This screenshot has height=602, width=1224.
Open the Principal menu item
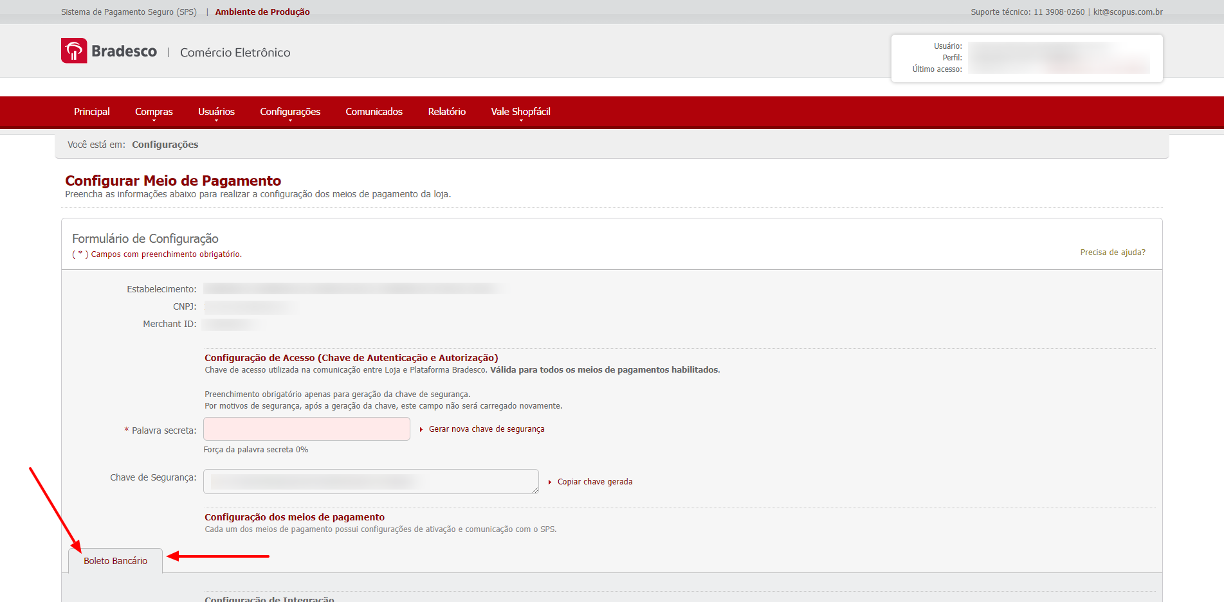tap(92, 112)
